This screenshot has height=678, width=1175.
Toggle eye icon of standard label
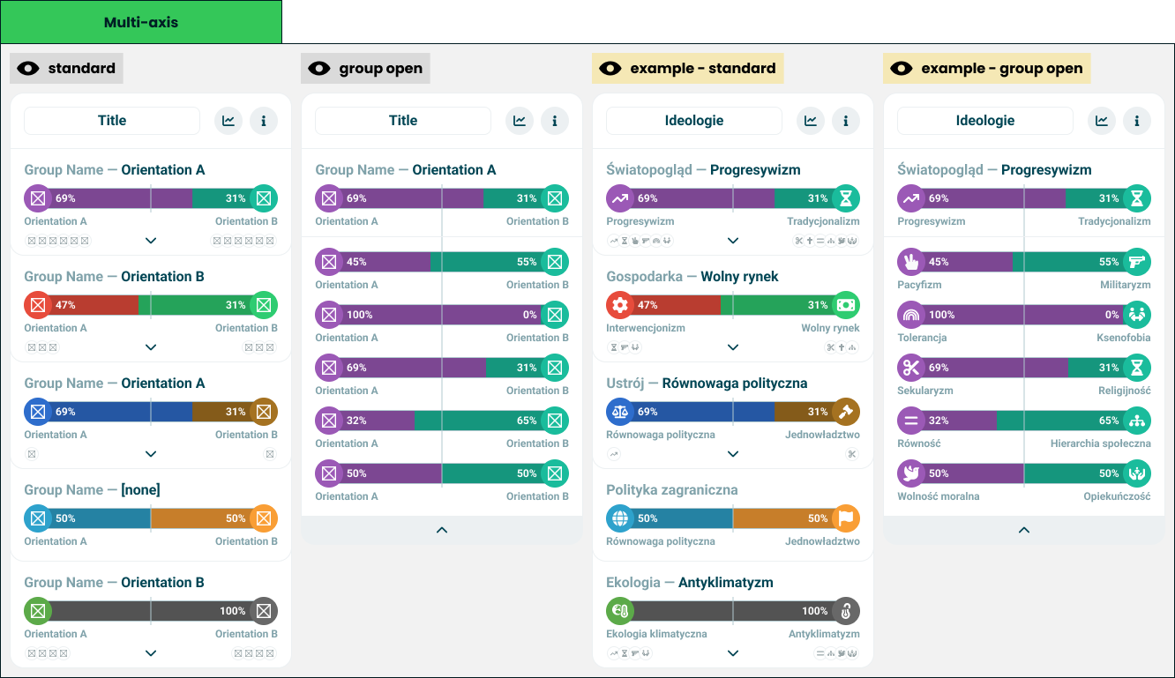(28, 69)
